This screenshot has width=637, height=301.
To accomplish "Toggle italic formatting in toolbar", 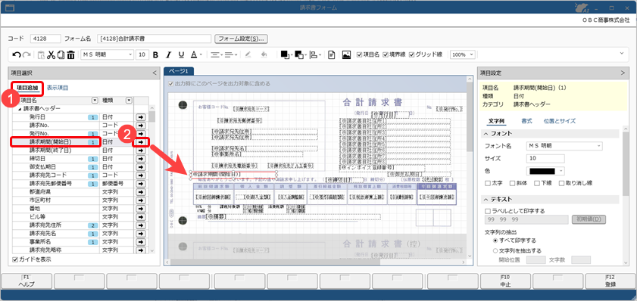I will coord(168,54).
